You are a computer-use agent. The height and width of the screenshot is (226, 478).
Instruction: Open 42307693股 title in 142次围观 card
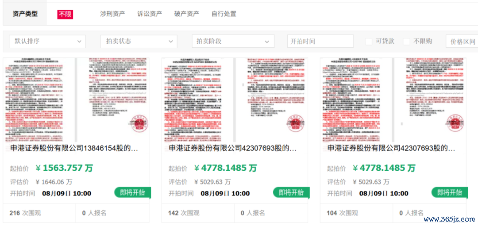(x=233, y=149)
